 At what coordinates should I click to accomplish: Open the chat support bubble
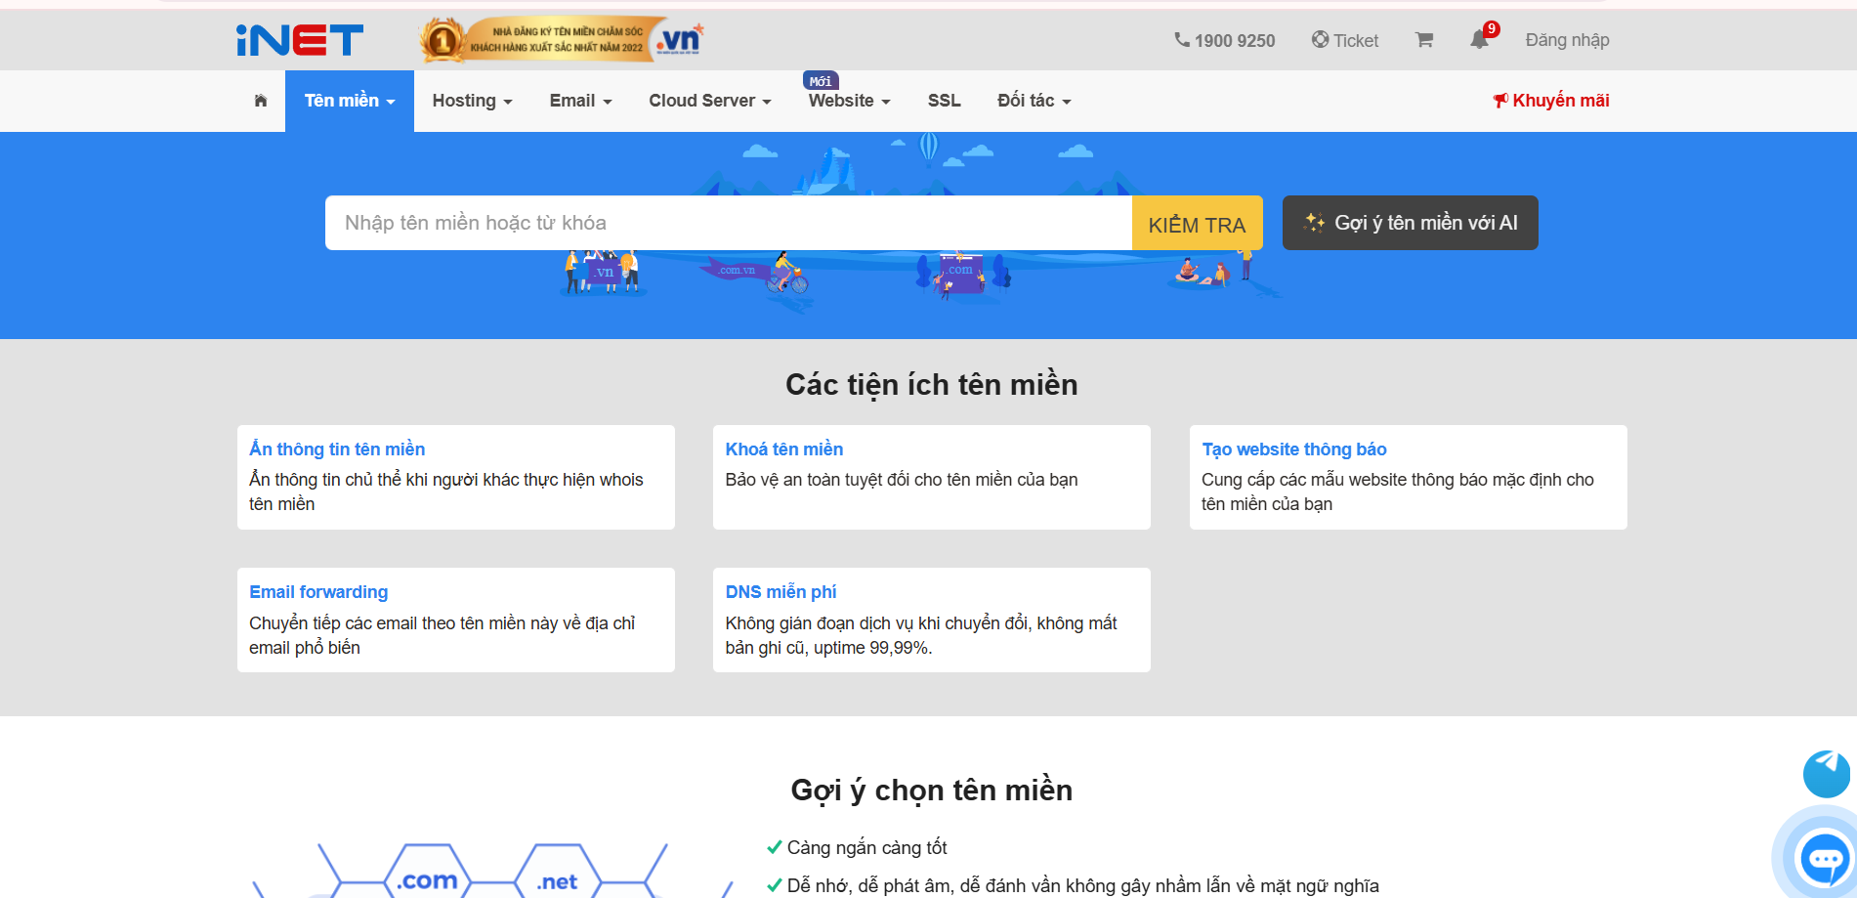(1824, 860)
